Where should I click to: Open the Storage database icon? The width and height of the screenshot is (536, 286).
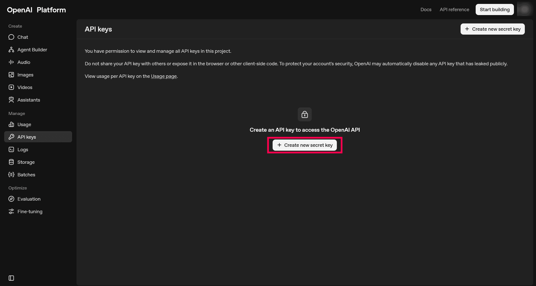click(x=11, y=162)
